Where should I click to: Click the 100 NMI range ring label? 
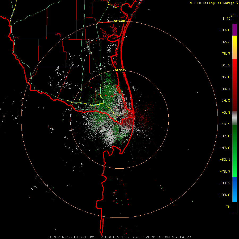pos(119,21)
